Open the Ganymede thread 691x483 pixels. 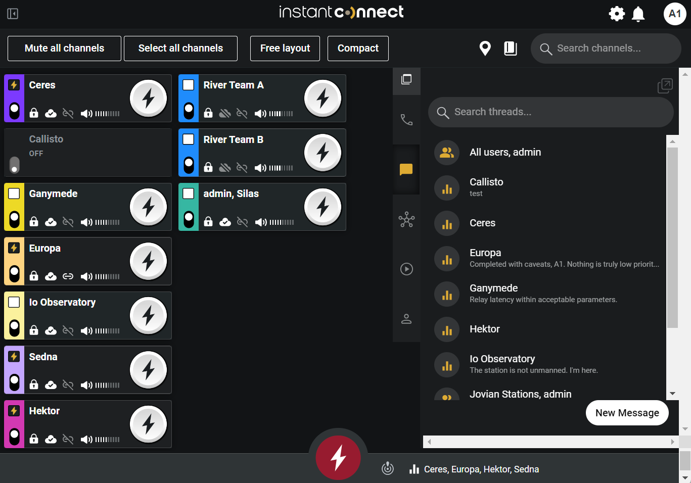[x=548, y=294]
